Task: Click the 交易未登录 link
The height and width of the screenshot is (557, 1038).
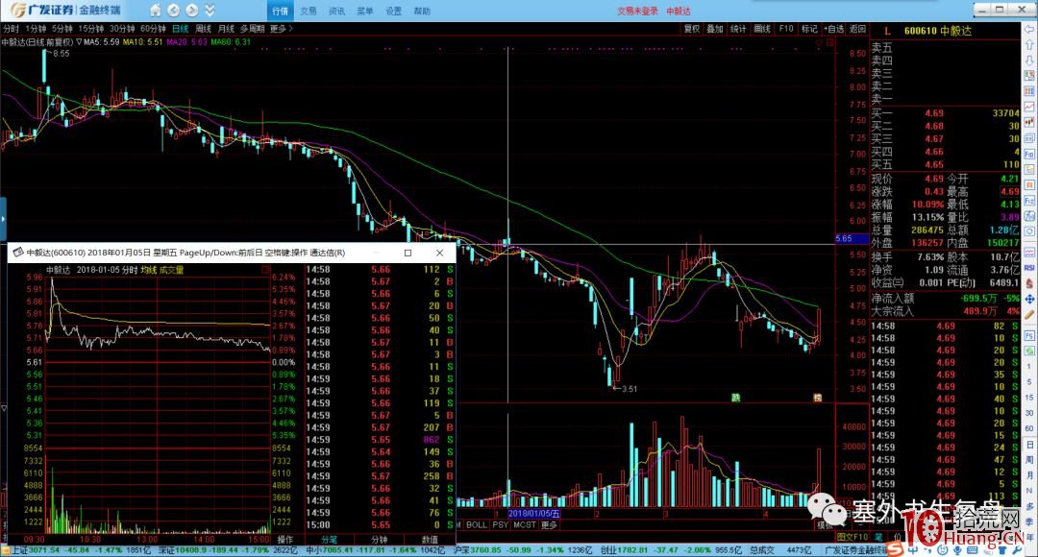Action: (637, 12)
